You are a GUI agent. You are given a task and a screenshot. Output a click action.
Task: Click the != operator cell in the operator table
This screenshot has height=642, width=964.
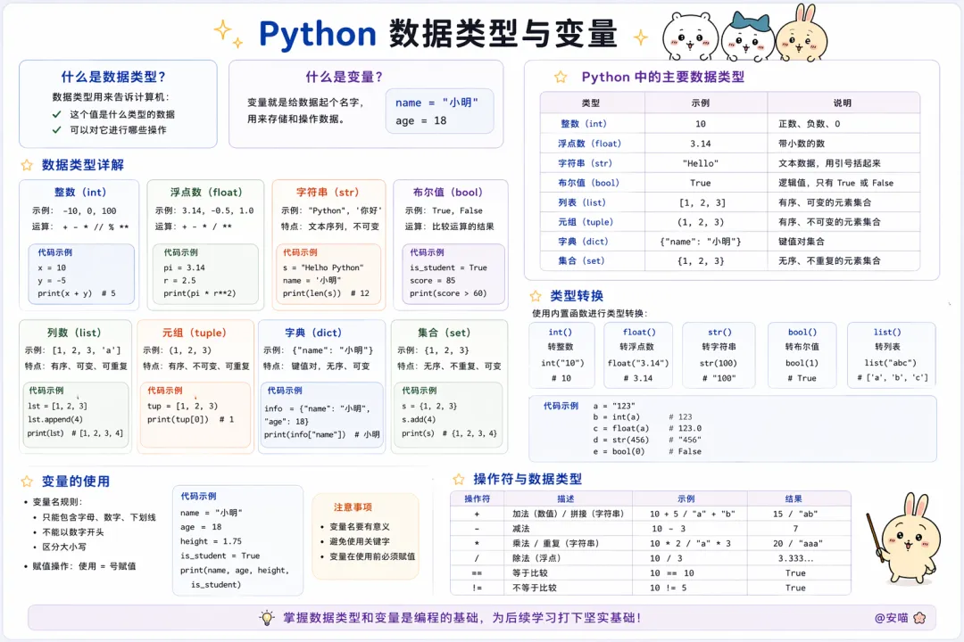477,588
